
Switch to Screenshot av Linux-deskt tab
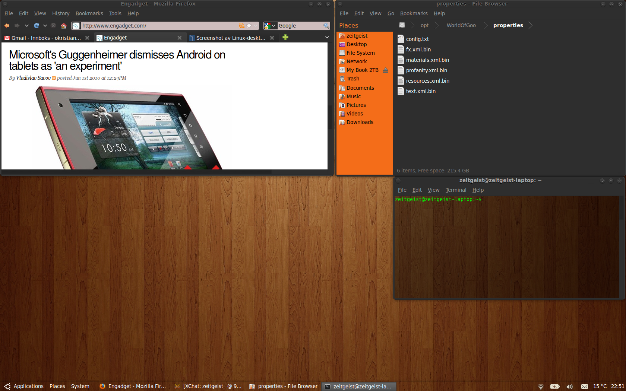(x=231, y=38)
